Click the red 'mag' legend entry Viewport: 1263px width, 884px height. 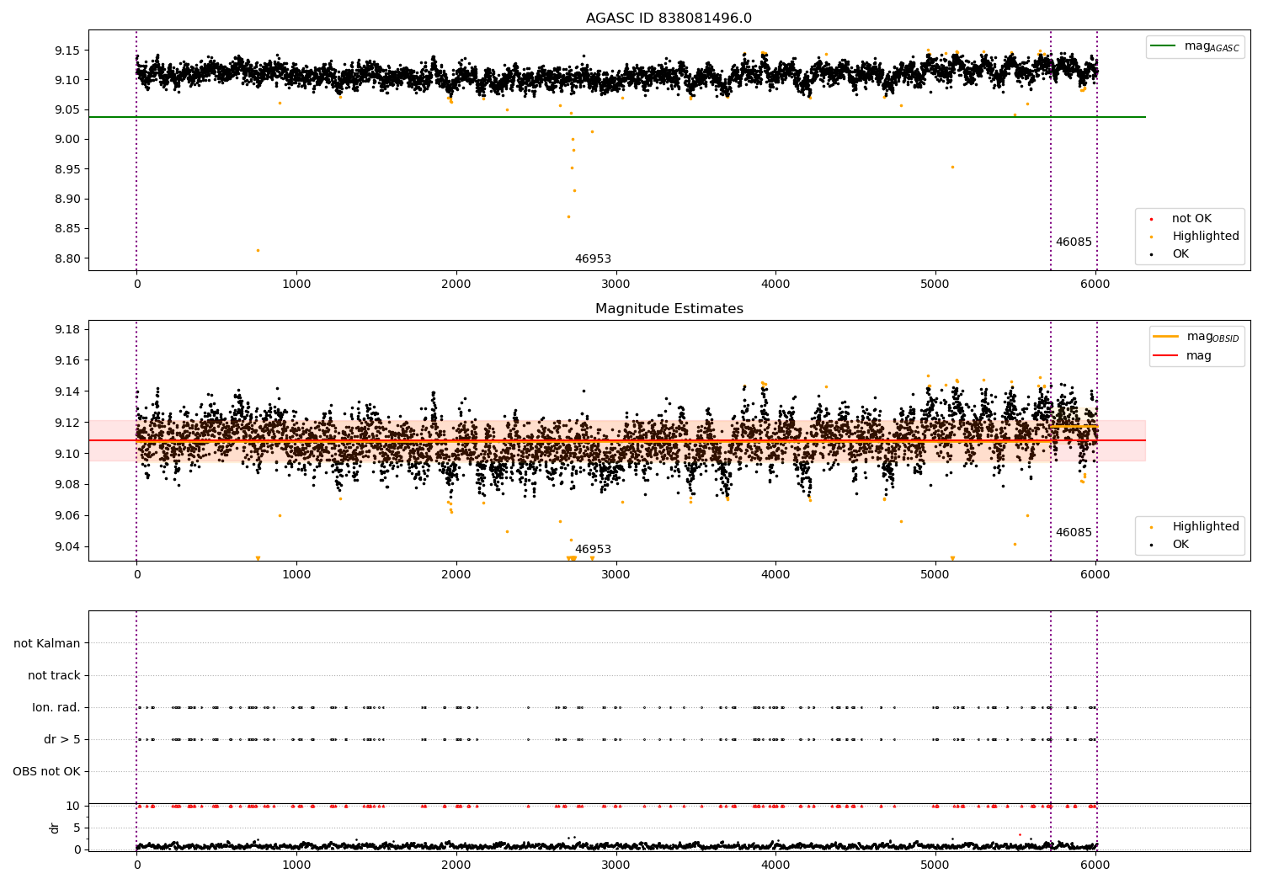[x=1182, y=356]
